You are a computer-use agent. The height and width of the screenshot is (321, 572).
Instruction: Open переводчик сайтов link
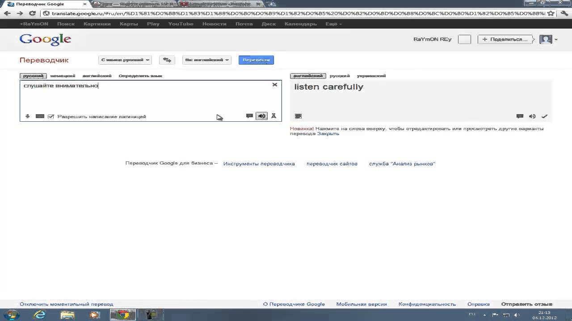(x=332, y=164)
